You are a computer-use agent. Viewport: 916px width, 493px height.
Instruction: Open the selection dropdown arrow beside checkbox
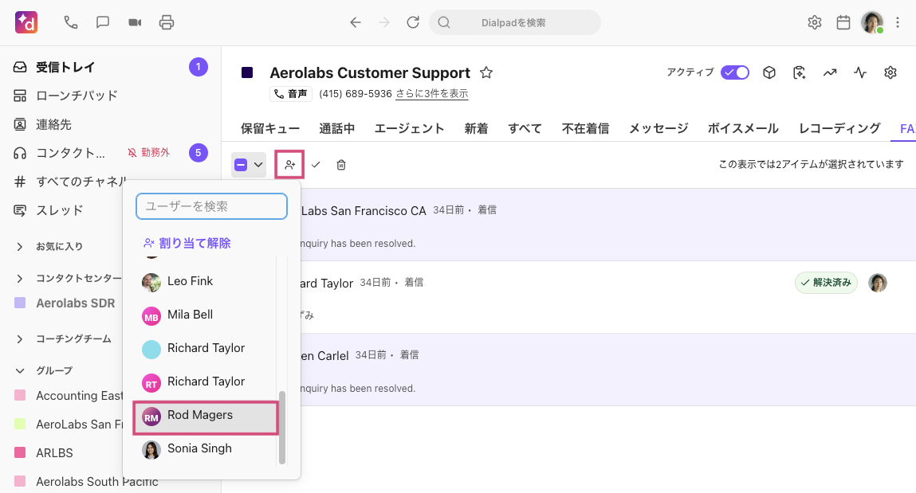coord(258,165)
